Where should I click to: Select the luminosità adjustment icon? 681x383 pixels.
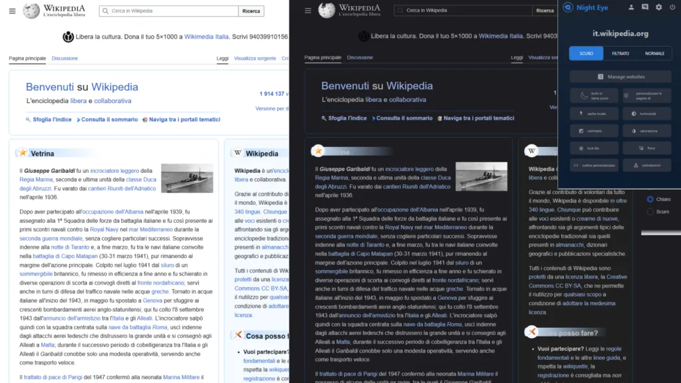tap(648, 114)
